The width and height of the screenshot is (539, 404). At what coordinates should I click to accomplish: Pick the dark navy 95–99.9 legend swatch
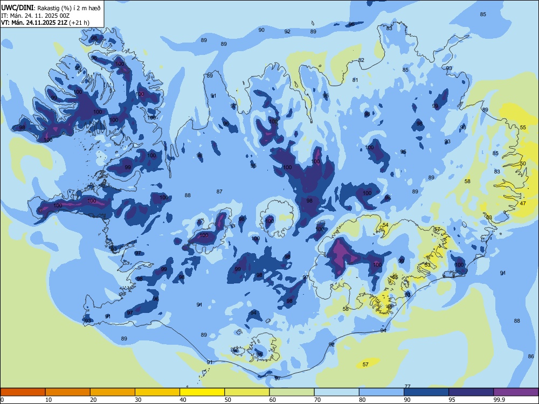point(471,392)
